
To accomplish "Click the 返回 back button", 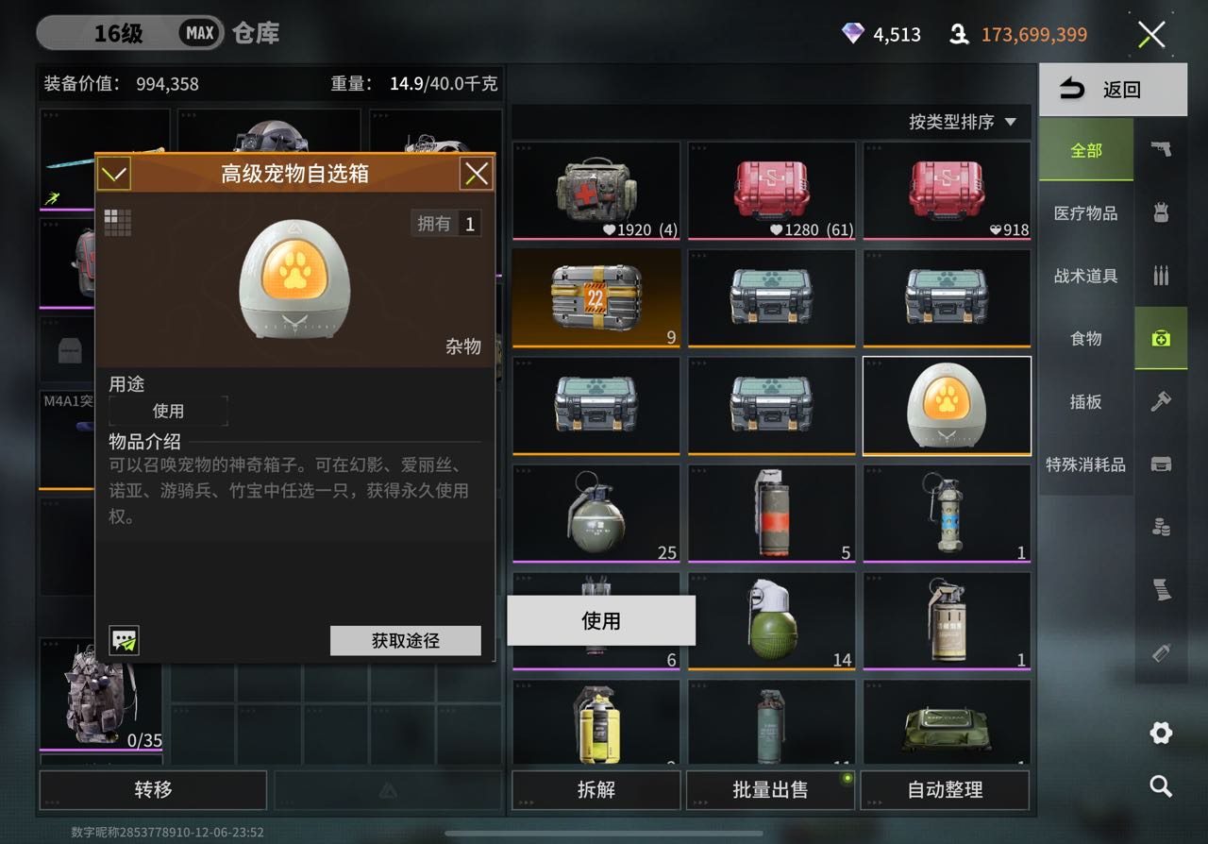I will [x=1113, y=90].
